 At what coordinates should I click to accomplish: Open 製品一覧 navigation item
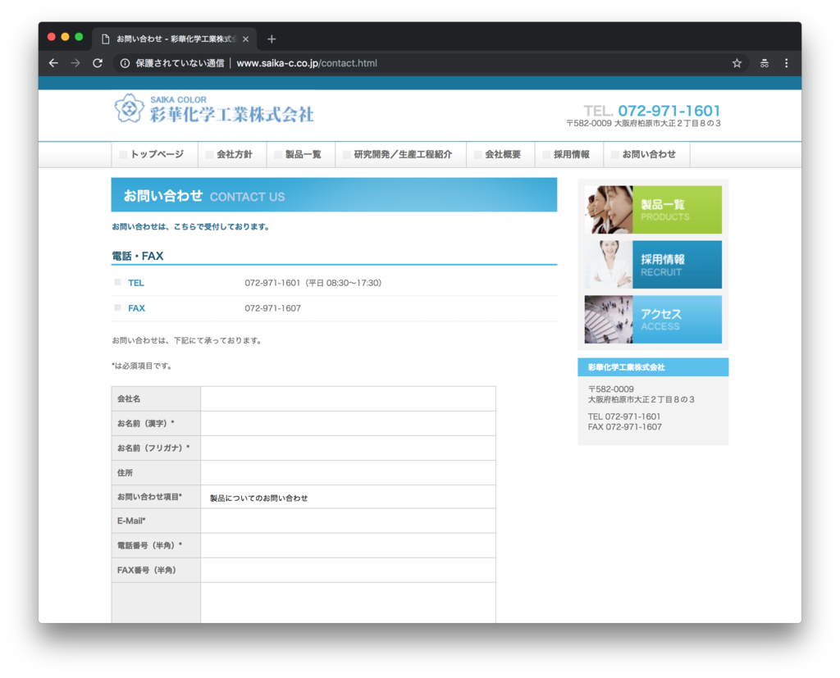click(x=300, y=154)
